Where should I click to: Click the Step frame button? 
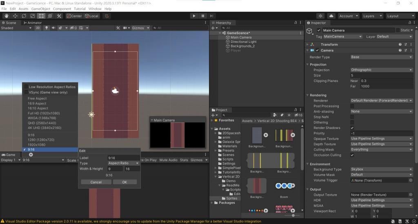click(x=212, y=16)
